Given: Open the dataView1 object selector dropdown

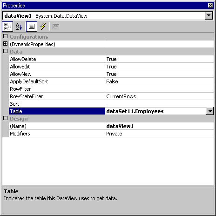Looking at the screenshot, I should [209, 15].
